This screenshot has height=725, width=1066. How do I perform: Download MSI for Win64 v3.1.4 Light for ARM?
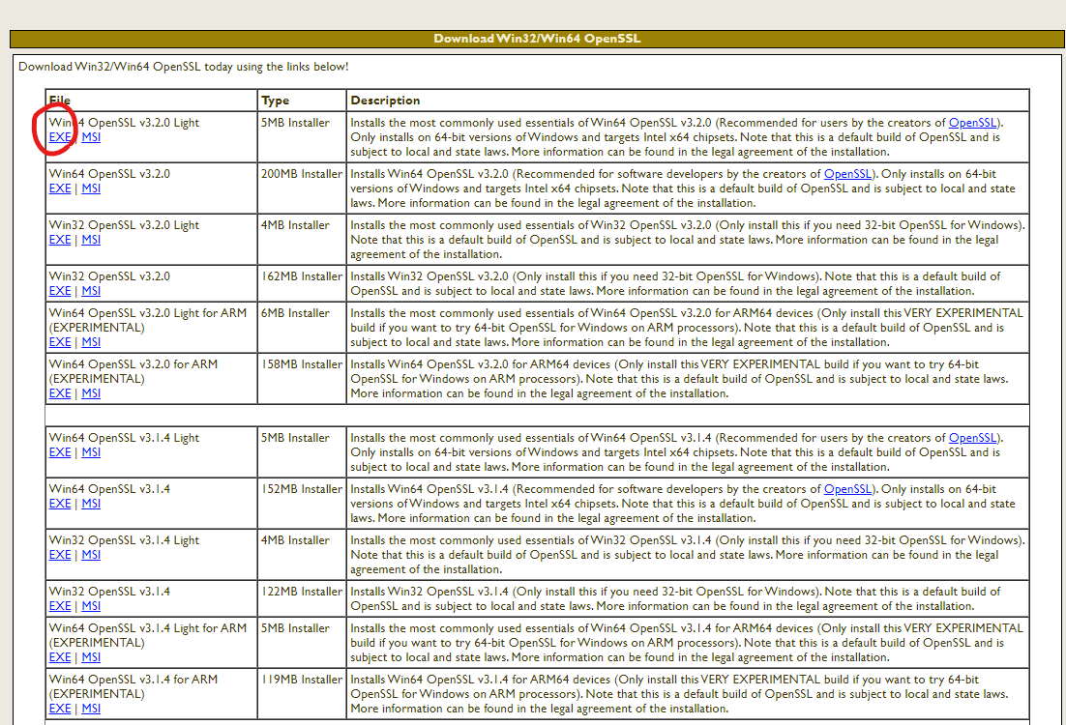click(91, 657)
